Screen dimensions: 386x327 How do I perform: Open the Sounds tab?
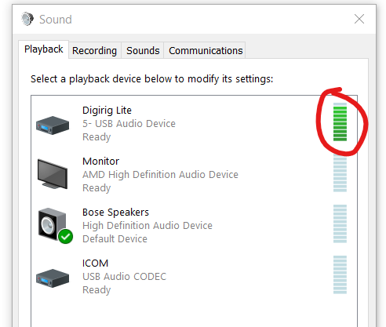pos(143,50)
